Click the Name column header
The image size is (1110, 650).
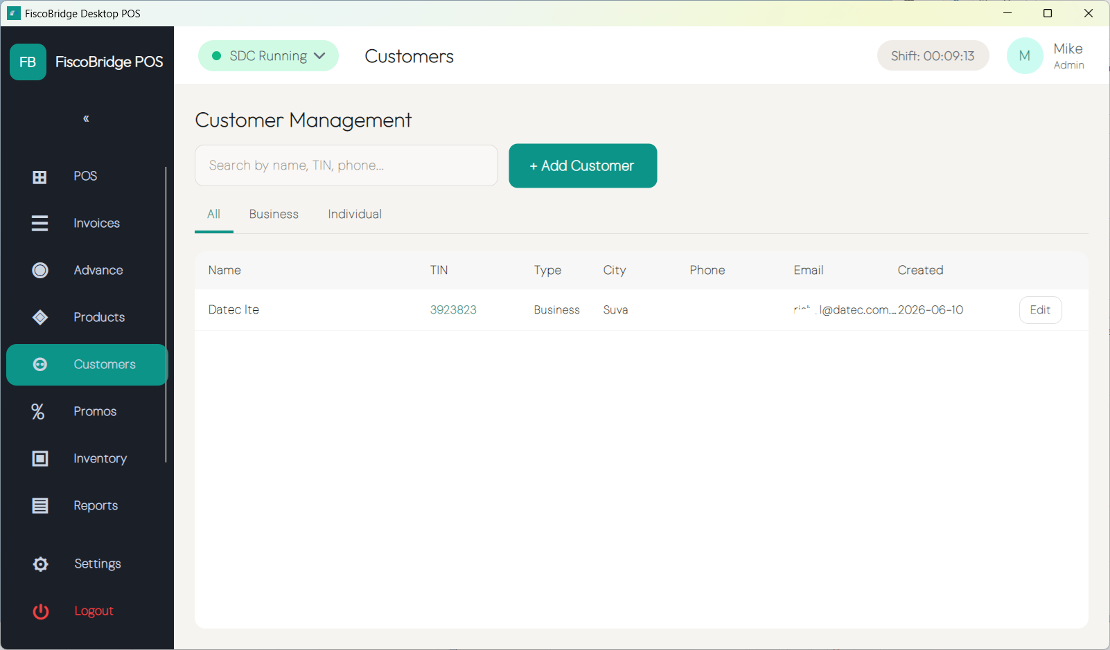pyautogui.click(x=224, y=270)
